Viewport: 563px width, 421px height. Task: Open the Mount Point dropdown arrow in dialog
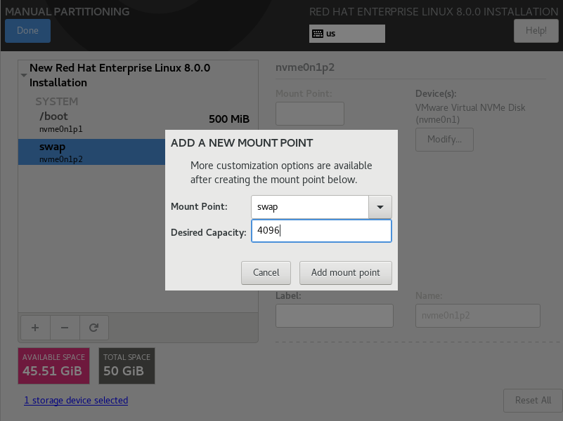click(380, 207)
